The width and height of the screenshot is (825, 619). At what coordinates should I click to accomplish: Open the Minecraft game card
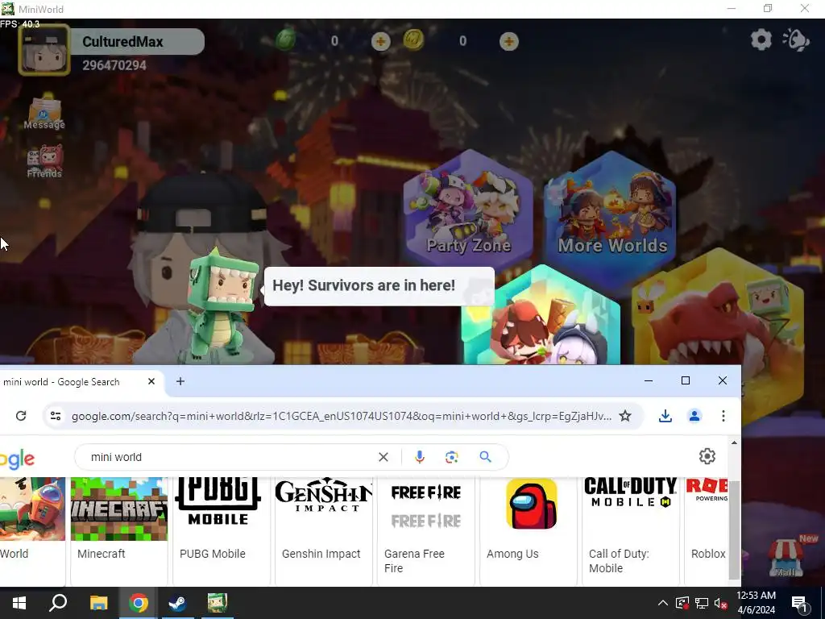coord(119,530)
